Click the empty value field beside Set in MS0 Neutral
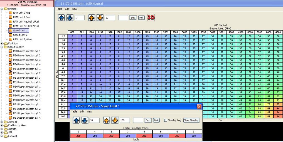The height and width of the screenshot is (142, 283). [123, 18]
